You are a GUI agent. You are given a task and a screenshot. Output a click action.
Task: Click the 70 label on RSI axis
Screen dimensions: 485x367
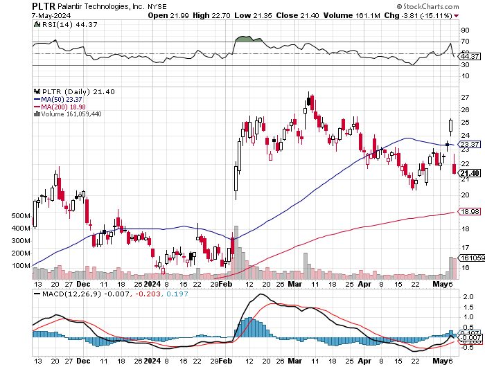(x=465, y=41)
